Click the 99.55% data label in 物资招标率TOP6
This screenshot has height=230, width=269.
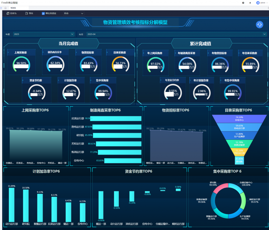150,129
